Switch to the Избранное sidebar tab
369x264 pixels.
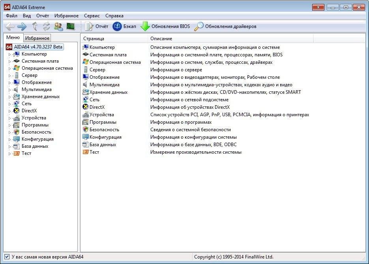coord(37,38)
